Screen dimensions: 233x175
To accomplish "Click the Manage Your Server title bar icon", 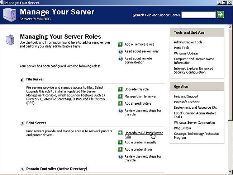I will (3, 3).
